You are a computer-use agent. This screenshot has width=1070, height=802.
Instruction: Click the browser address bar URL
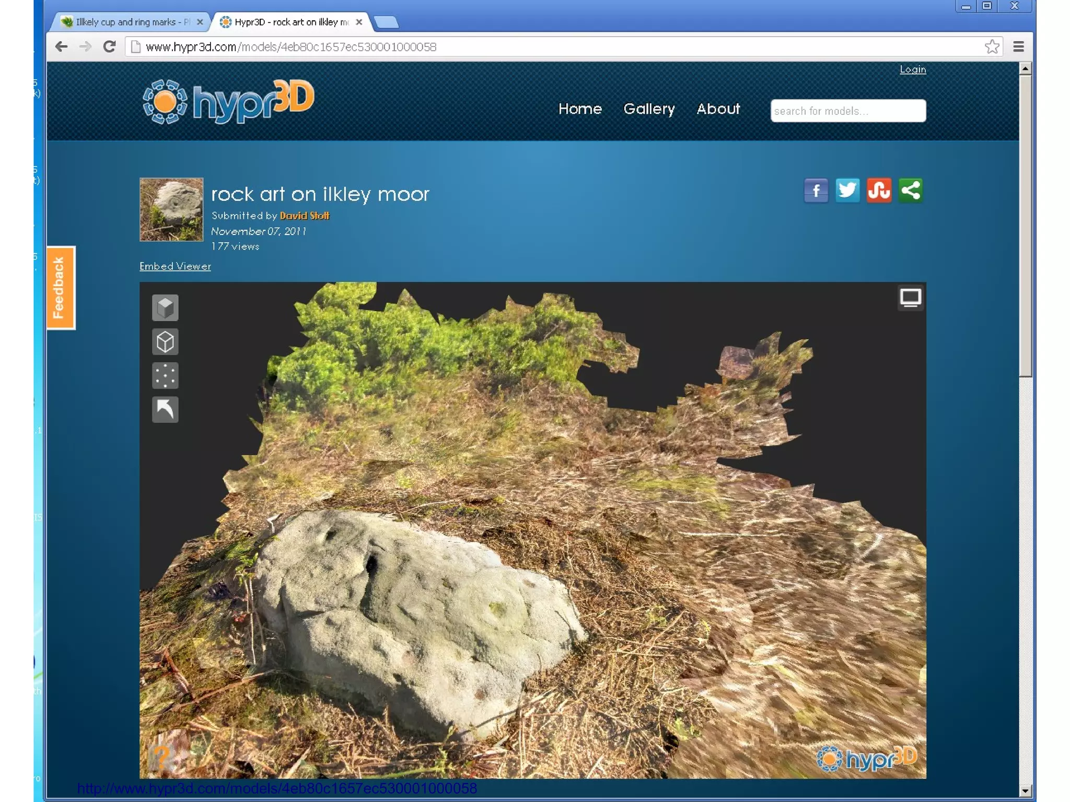pyautogui.click(x=291, y=47)
